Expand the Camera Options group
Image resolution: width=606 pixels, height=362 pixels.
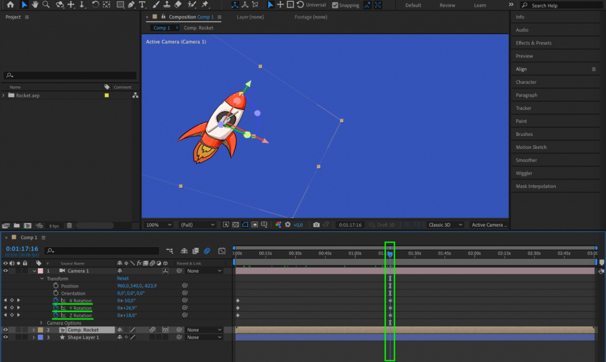pyautogui.click(x=41, y=323)
